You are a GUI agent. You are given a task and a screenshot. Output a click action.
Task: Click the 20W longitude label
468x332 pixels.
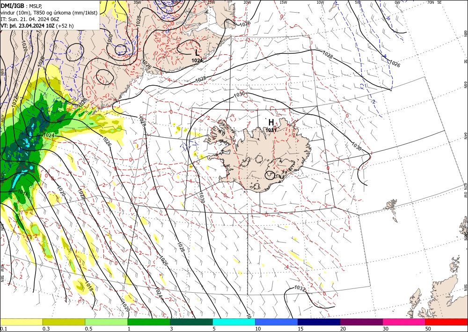coord(247,2)
